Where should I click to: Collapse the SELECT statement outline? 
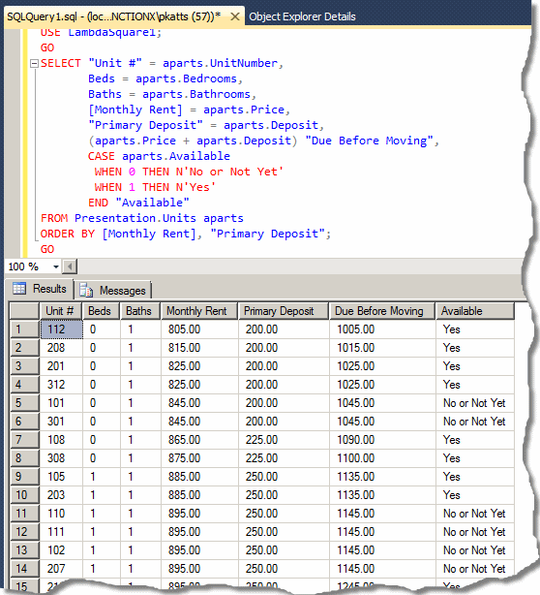point(34,63)
